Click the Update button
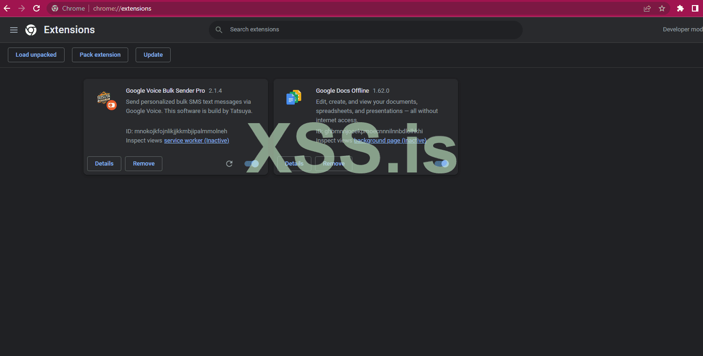This screenshot has width=703, height=356. pos(153,55)
